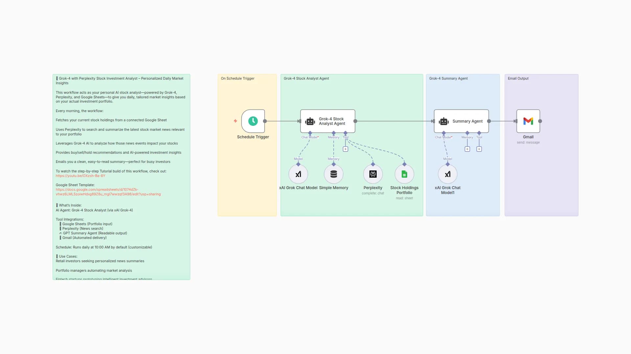Click the red lightning trigger icon

click(x=235, y=121)
